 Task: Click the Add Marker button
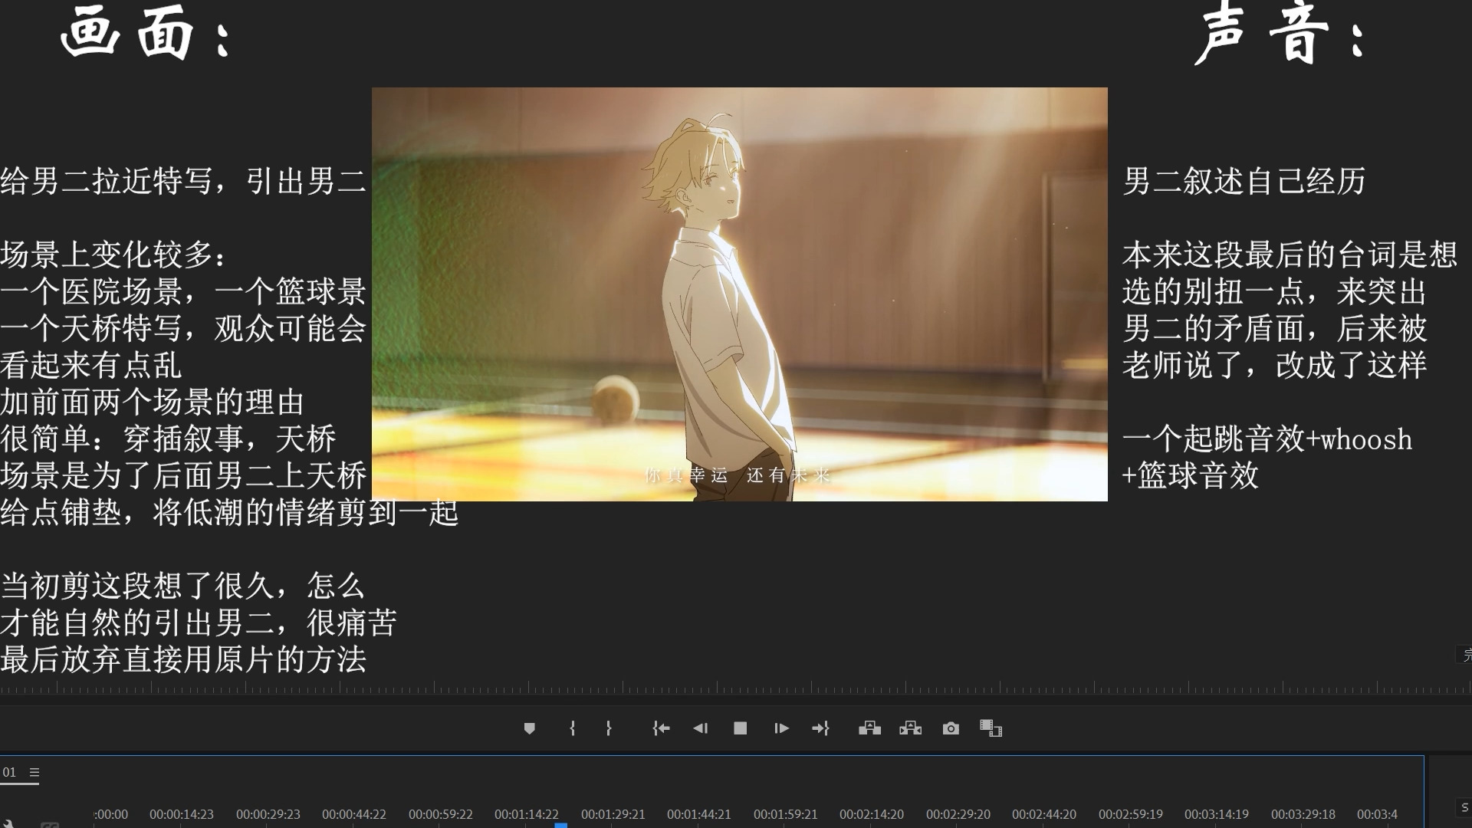pos(529,728)
